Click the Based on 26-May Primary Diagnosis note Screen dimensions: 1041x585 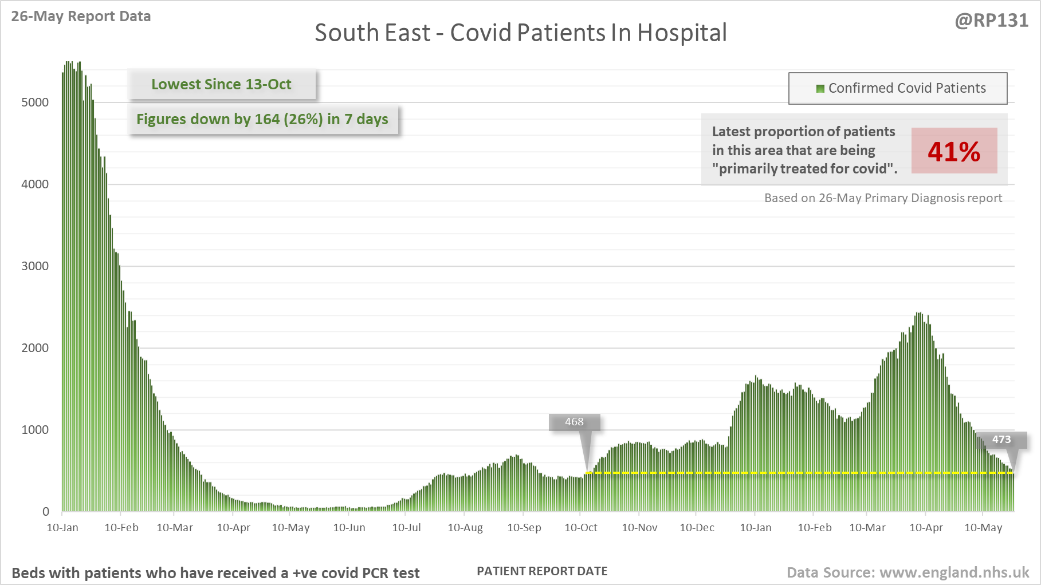883,197
